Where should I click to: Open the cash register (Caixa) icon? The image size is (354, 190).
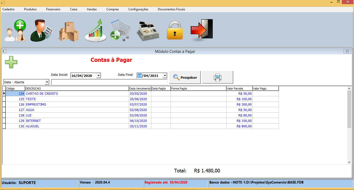pyautogui.click(x=148, y=30)
